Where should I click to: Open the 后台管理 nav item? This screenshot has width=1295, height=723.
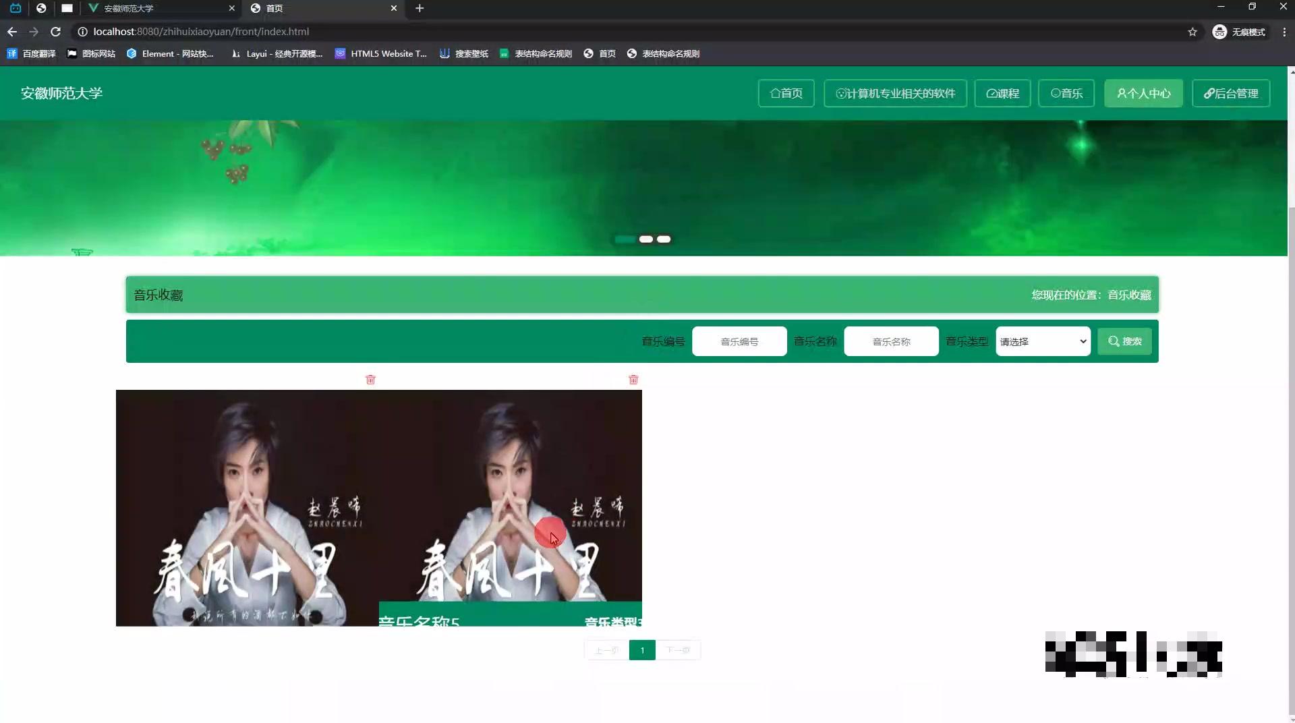coord(1231,93)
